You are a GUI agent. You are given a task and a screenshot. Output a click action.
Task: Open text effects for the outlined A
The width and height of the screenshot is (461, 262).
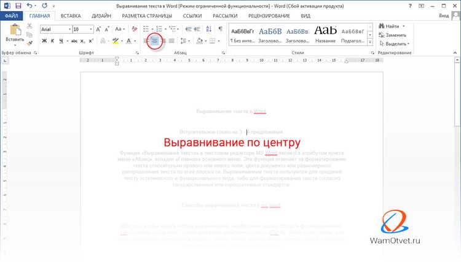click(x=103, y=41)
